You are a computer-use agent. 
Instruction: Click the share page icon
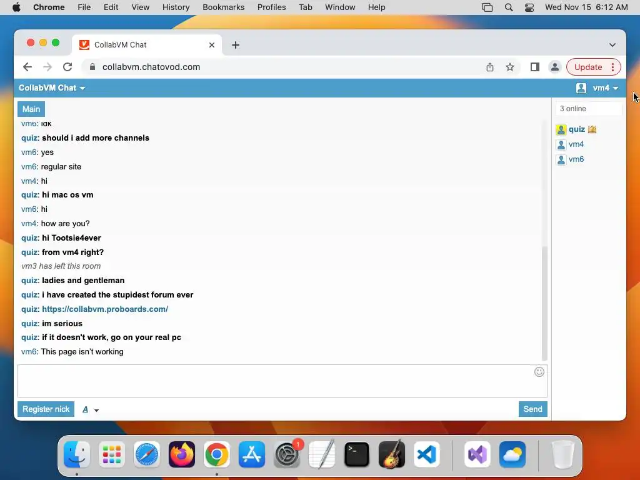(490, 67)
